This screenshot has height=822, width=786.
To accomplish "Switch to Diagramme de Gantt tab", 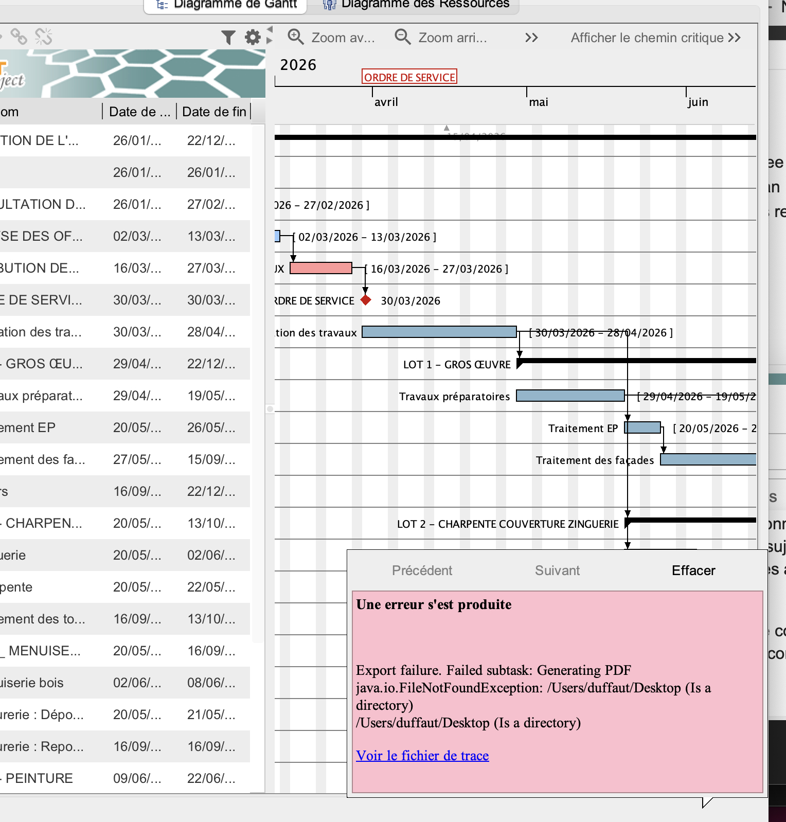I will click(x=226, y=4).
